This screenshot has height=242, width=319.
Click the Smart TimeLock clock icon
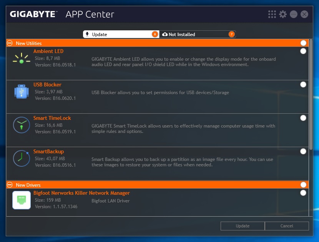click(x=22, y=125)
